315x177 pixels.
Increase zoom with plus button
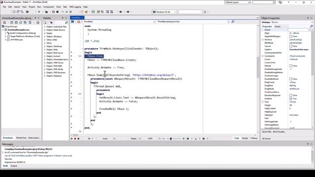[184, 139]
